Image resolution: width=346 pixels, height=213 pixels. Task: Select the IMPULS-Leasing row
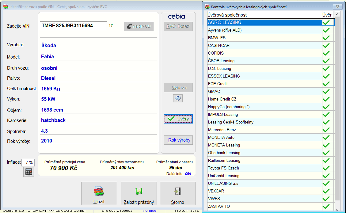pyautogui.click(x=271, y=114)
